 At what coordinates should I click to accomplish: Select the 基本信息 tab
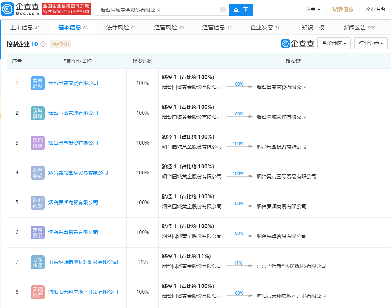73,27
